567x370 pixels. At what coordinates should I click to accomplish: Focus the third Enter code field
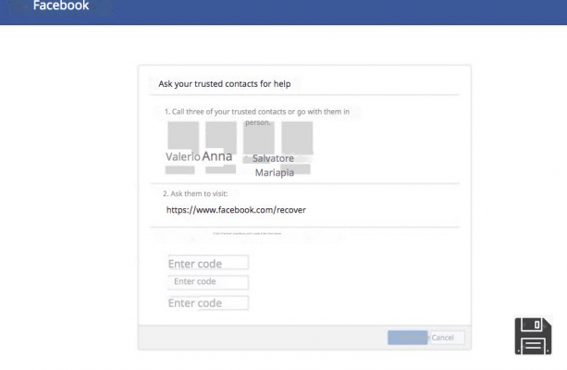click(208, 303)
